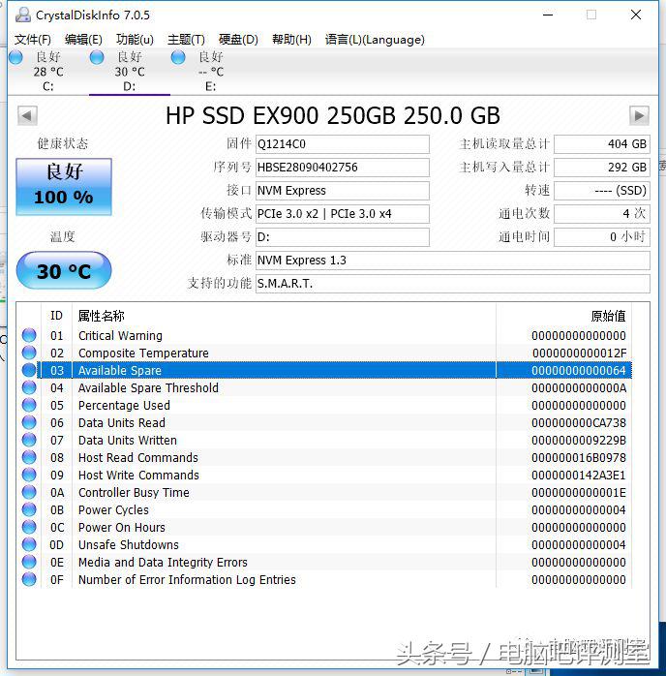Click status orb of Power On Hours row
This screenshot has height=676, width=666.
pyautogui.click(x=29, y=527)
